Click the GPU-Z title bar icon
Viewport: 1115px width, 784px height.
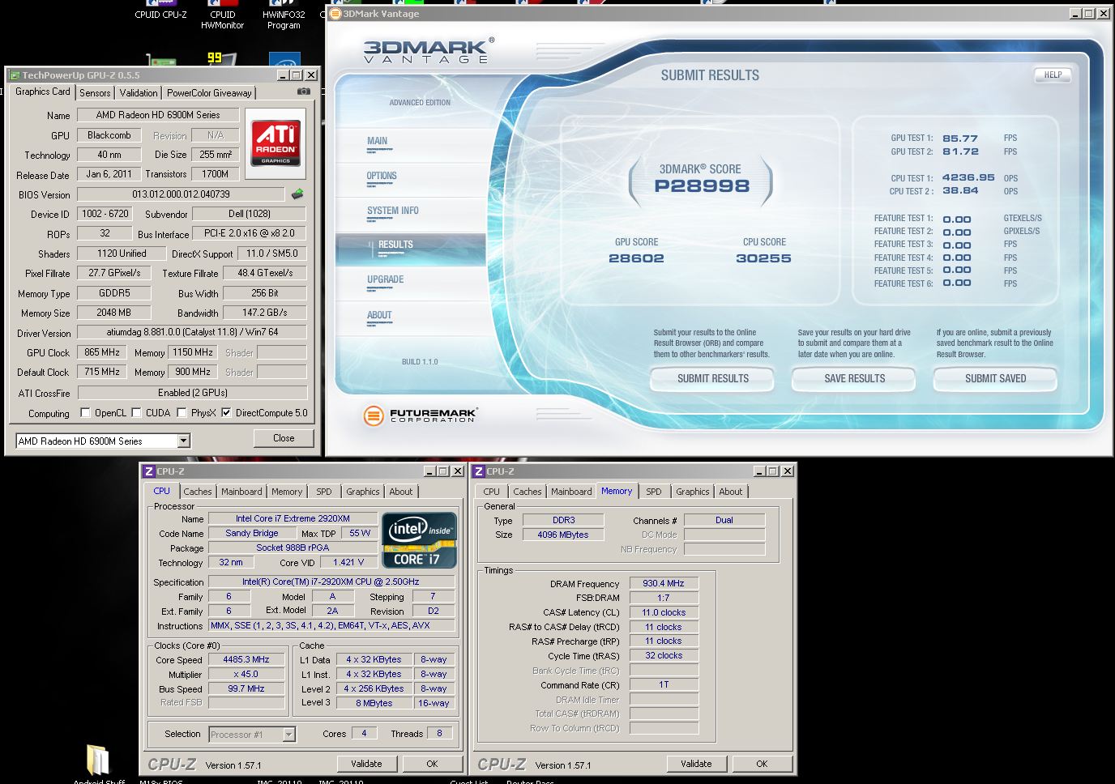(x=15, y=75)
